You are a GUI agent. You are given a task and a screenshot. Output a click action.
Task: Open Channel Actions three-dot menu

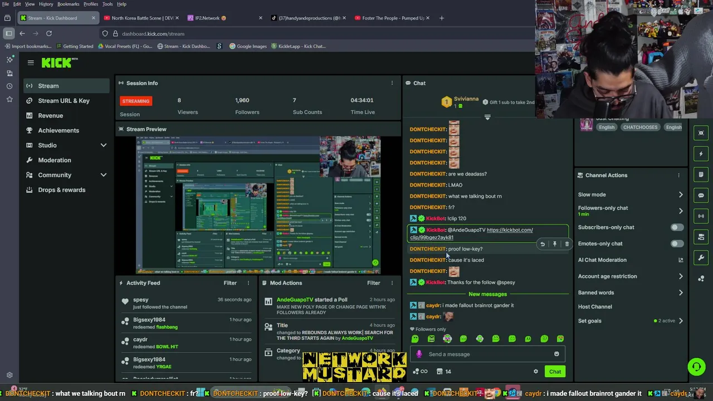point(678,175)
